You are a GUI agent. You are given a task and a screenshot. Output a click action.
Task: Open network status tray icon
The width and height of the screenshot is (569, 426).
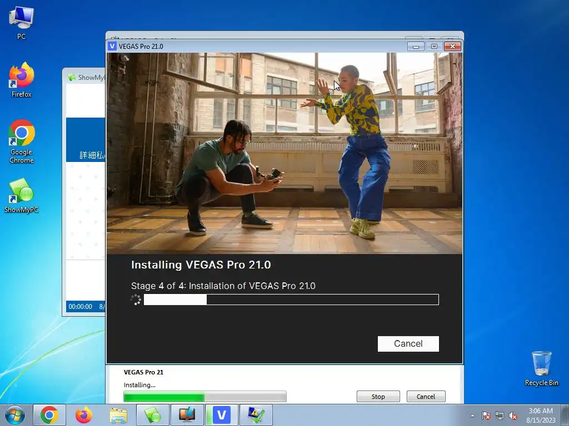tap(500, 415)
